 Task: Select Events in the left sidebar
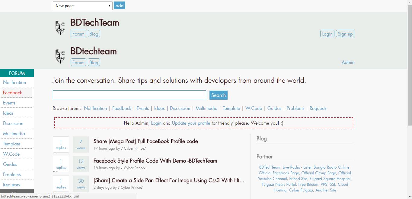16,103
